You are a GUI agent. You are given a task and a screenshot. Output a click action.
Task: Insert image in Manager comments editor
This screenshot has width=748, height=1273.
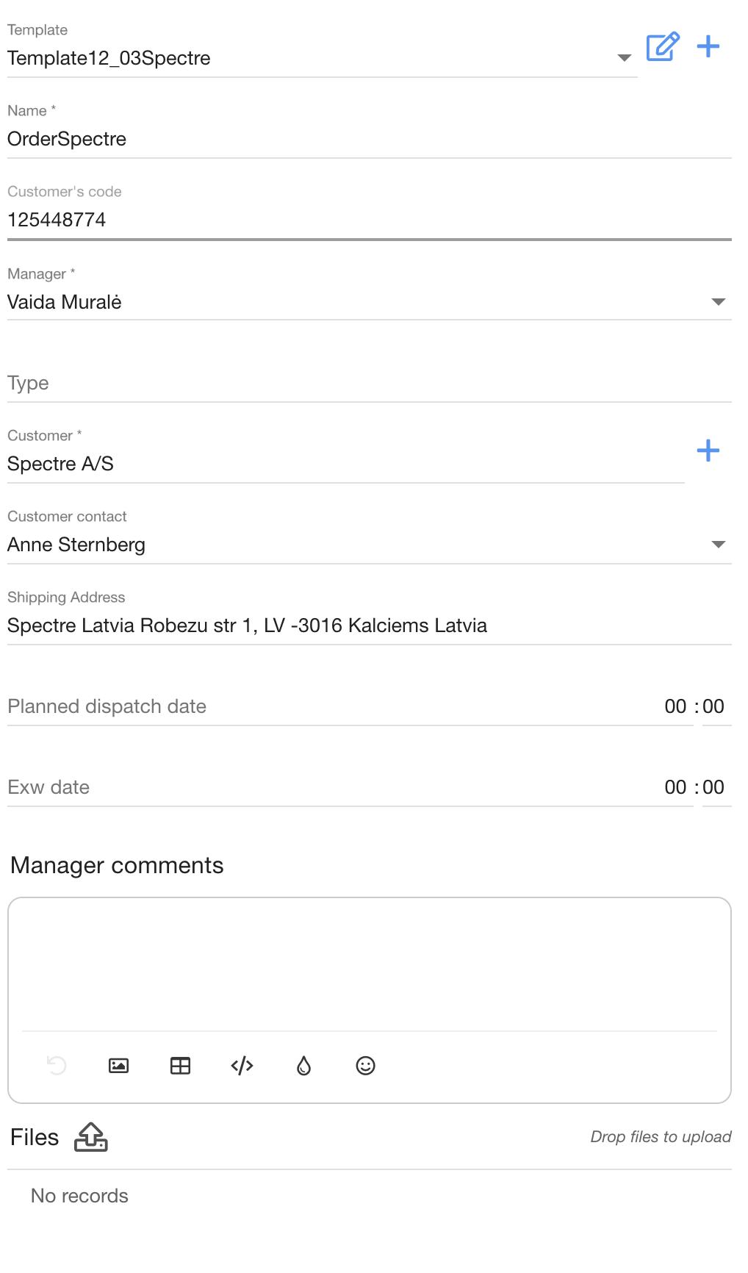coord(118,1066)
